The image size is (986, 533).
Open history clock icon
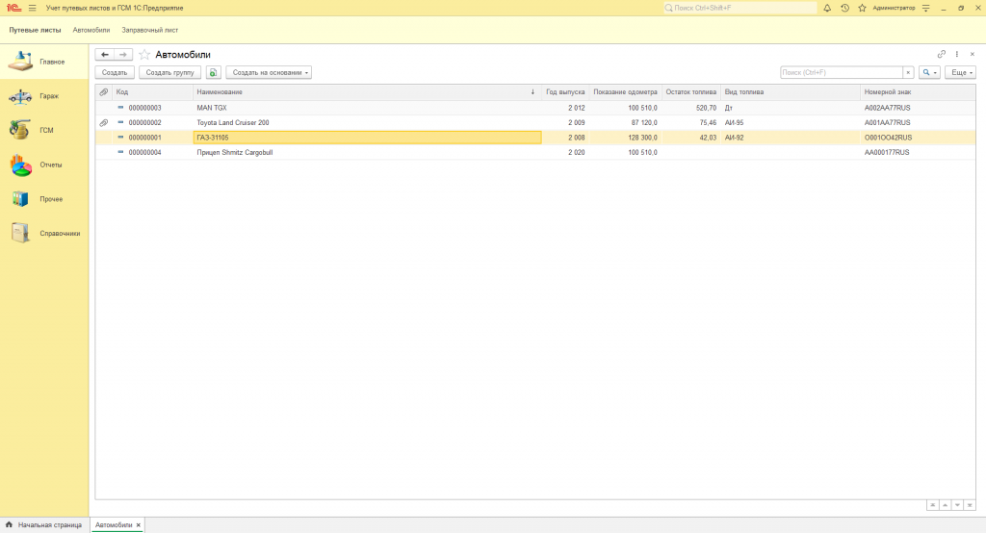click(844, 8)
